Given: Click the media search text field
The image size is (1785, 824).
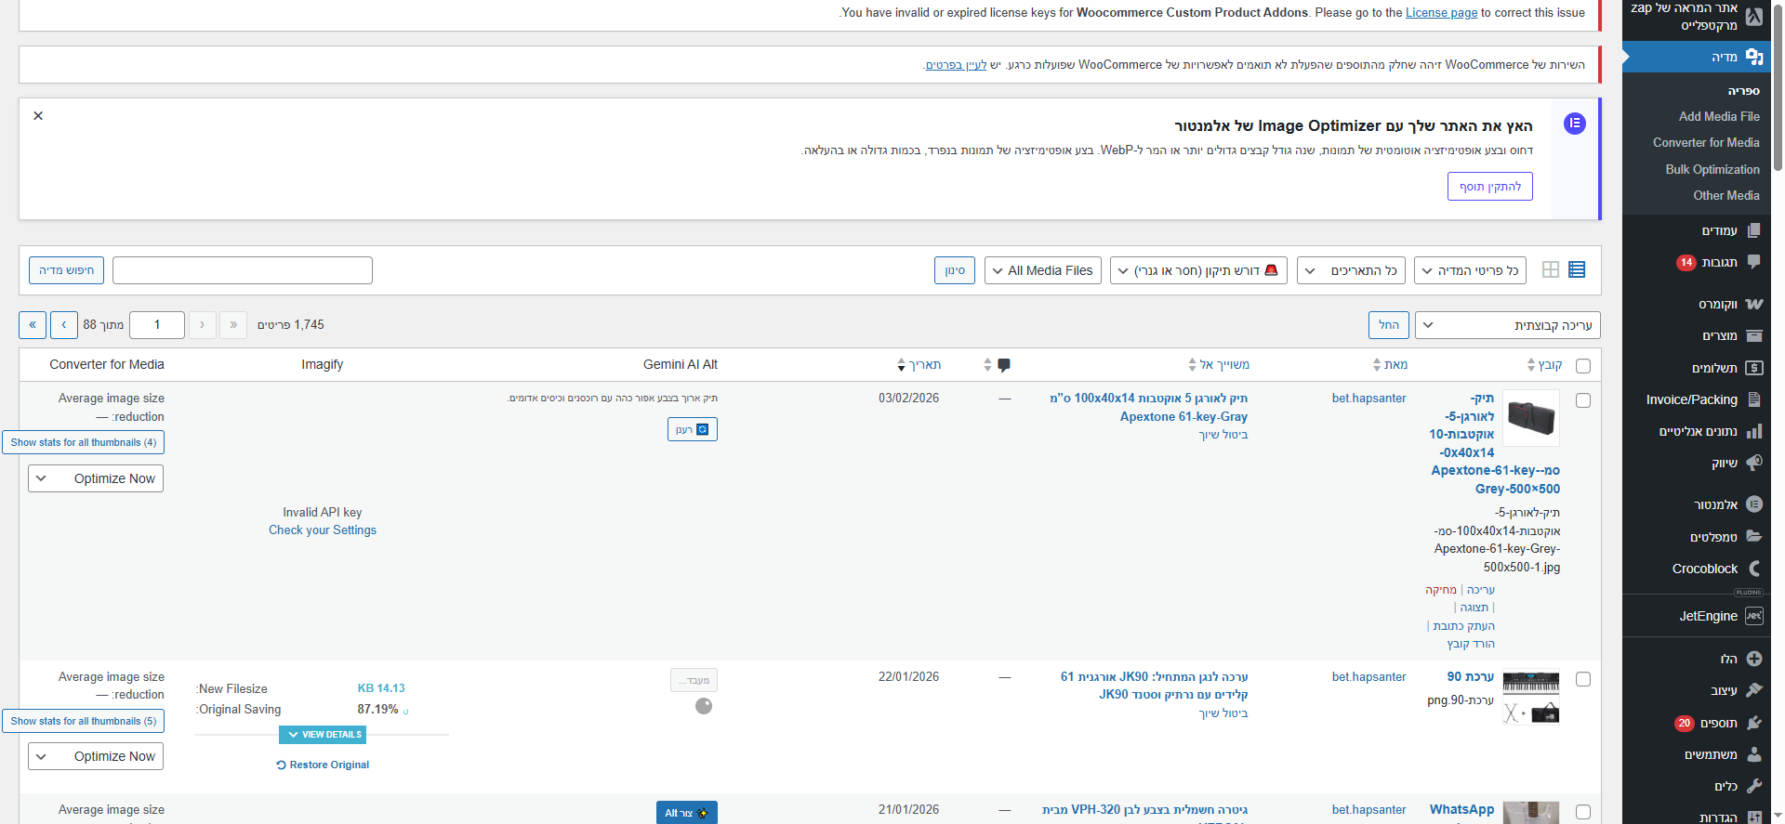Looking at the screenshot, I should pos(243,270).
